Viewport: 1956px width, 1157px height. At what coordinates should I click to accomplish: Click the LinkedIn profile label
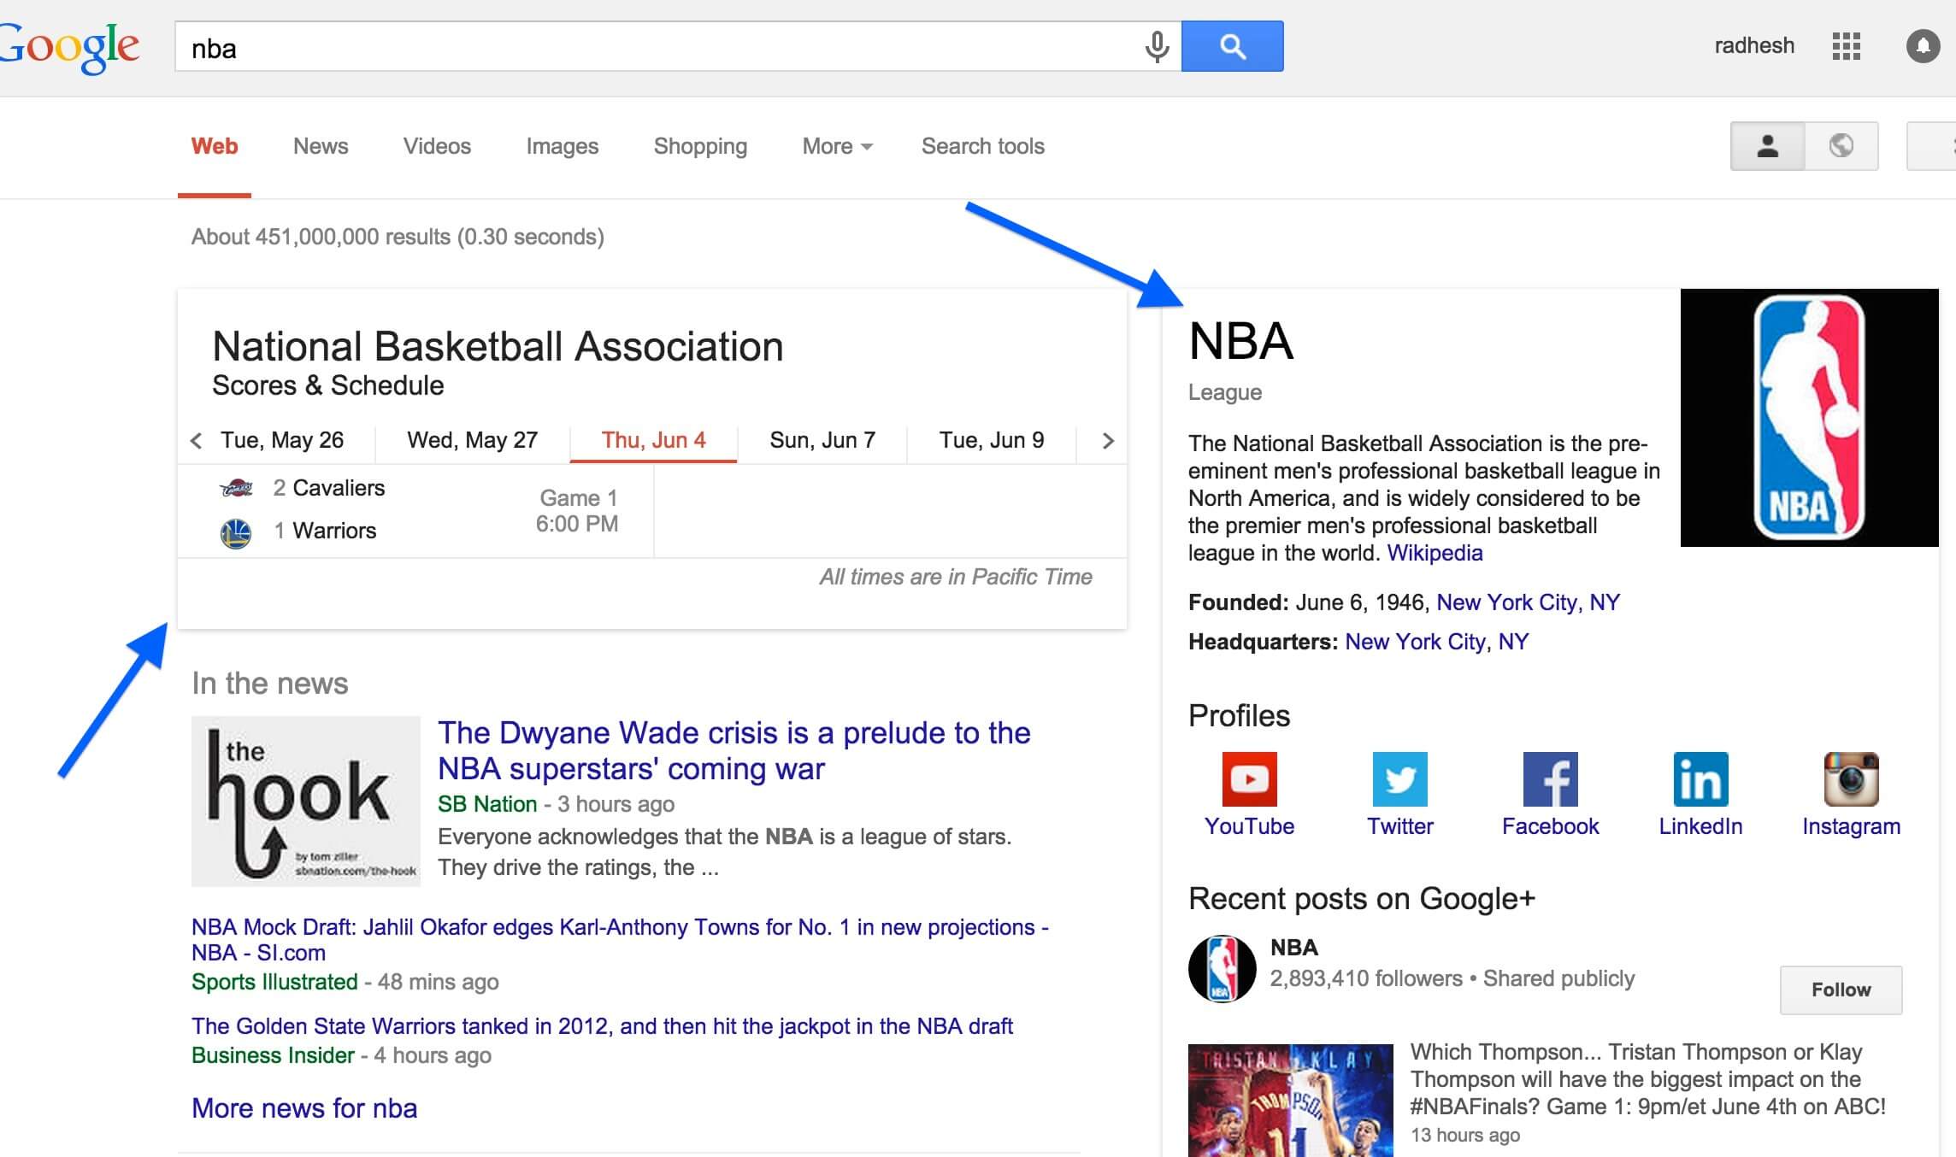[x=1700, y=826]
